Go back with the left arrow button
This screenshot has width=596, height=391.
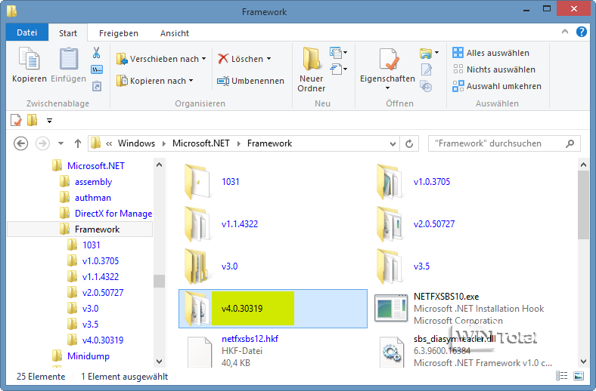point(20,143)
